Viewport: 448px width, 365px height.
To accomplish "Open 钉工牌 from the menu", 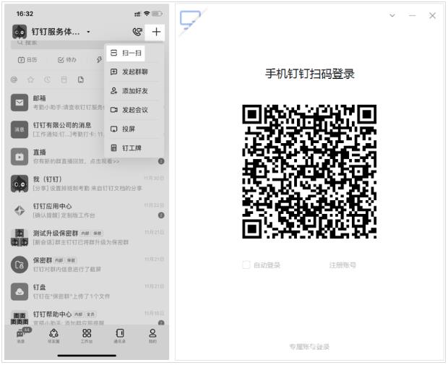I will click(x=130, y=147).
